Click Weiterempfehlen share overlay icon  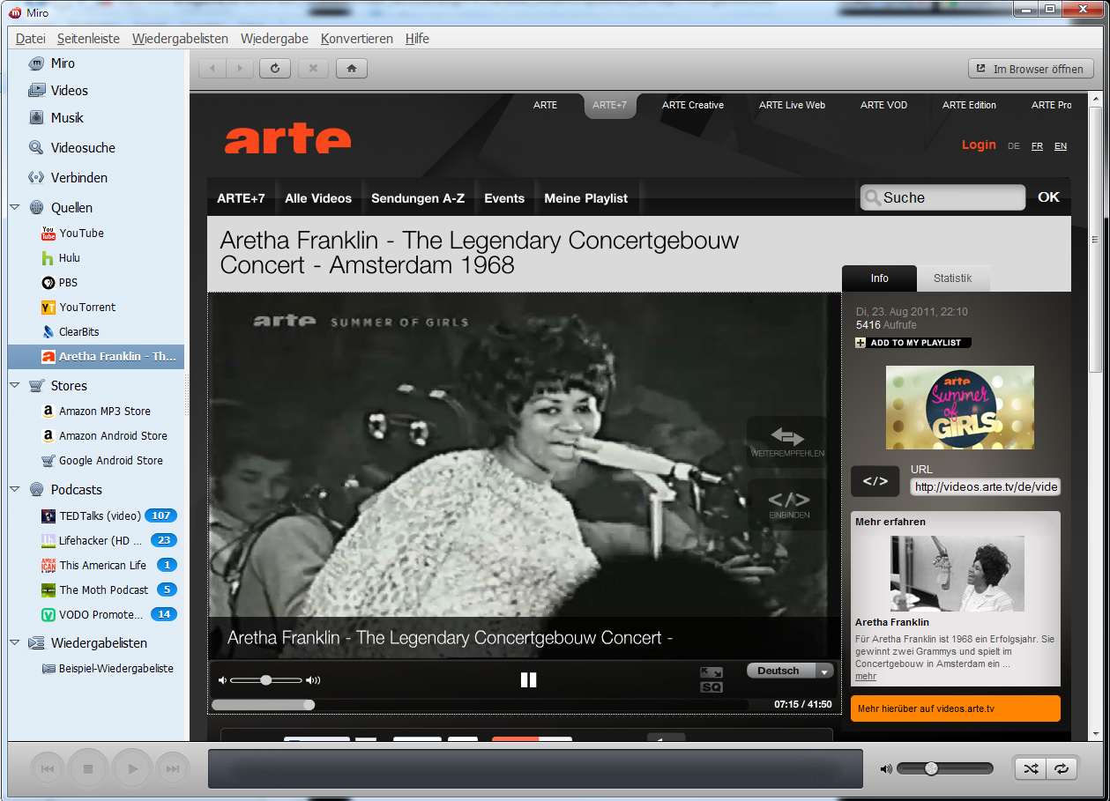coord(787,442)
